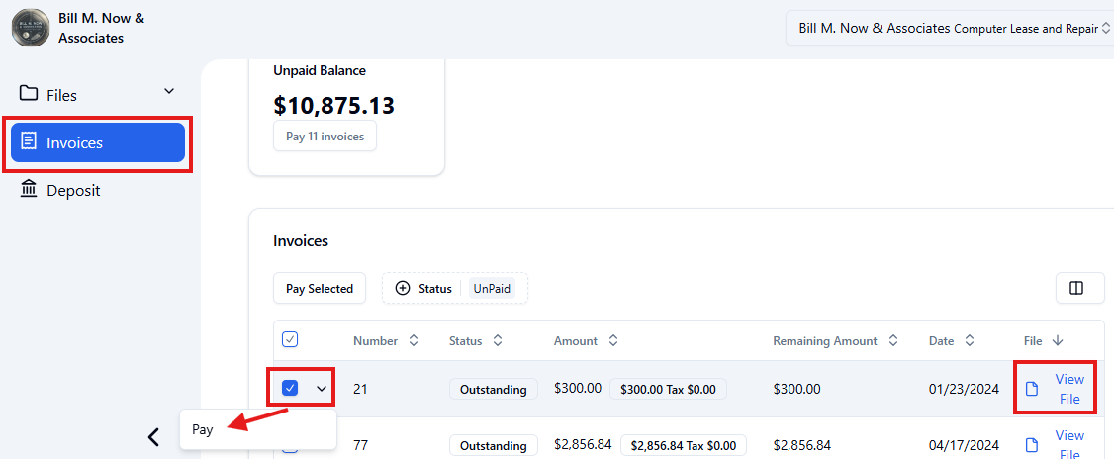1114x459 pixels.
Task: Sort by the Status column
Action: pyautogui.click(x=476, y=341)
